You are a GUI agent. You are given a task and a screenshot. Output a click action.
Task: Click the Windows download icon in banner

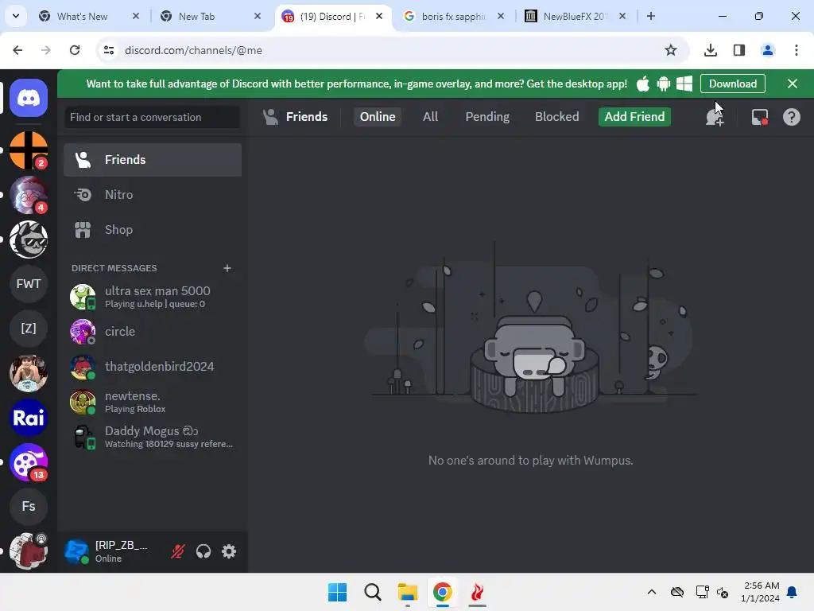point(684,84)
